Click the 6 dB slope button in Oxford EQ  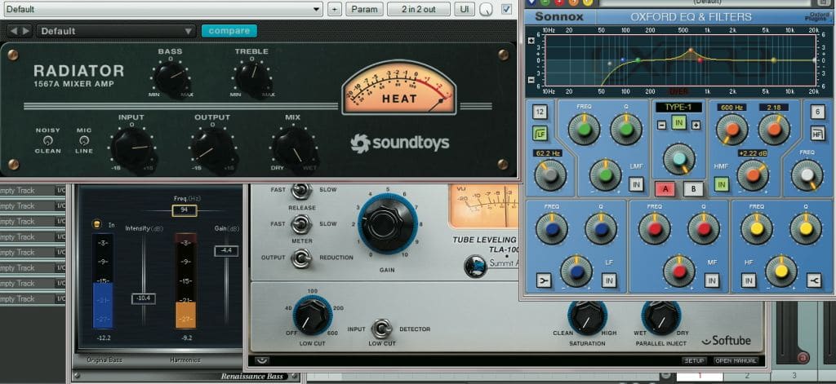click(818, 112)
